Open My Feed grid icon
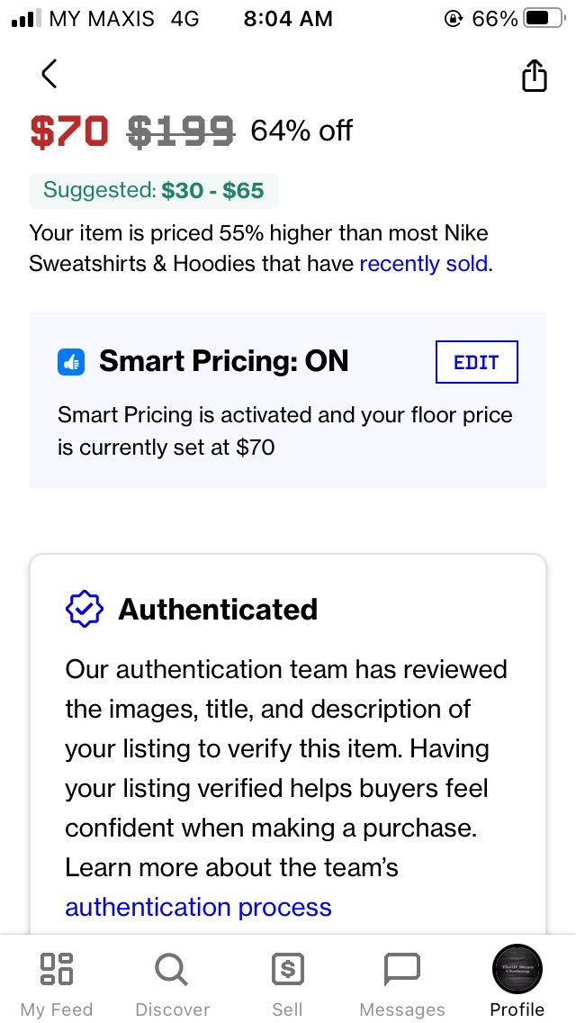 (x=57, y=969)
